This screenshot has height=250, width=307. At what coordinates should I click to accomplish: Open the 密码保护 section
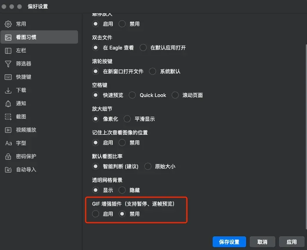pos(39,157)
